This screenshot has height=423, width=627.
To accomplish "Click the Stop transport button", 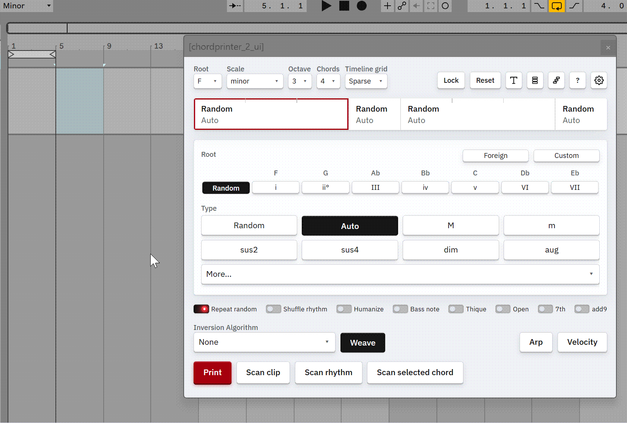I will (x=344, y=6).
